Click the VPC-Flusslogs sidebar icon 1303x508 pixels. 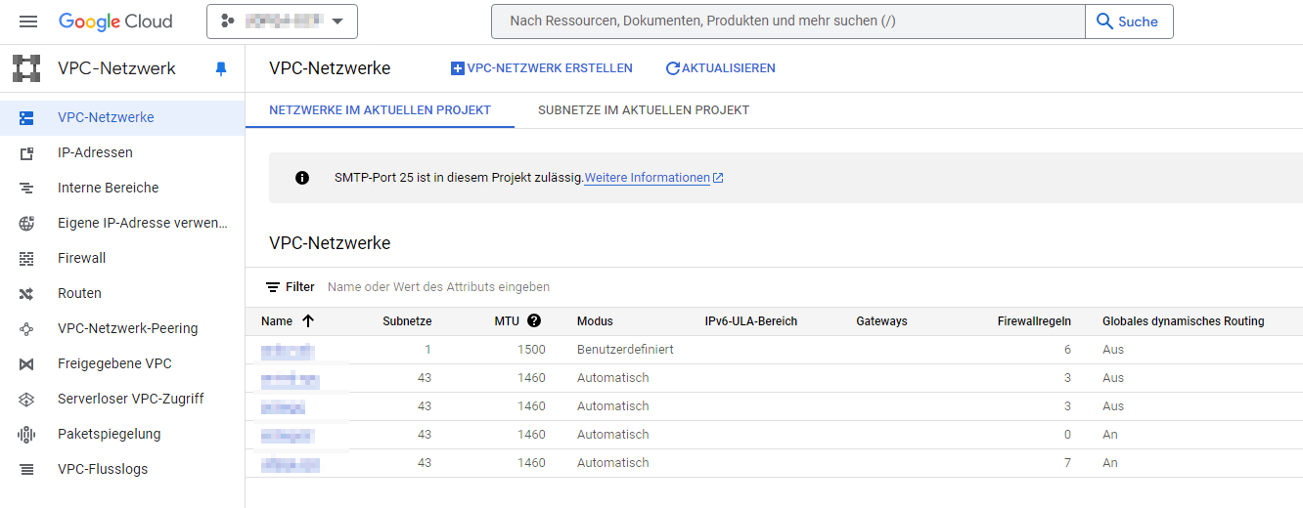tap(26, 470)
